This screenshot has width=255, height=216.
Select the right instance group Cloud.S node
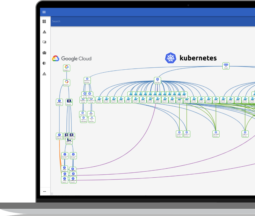tap(73, 156)
